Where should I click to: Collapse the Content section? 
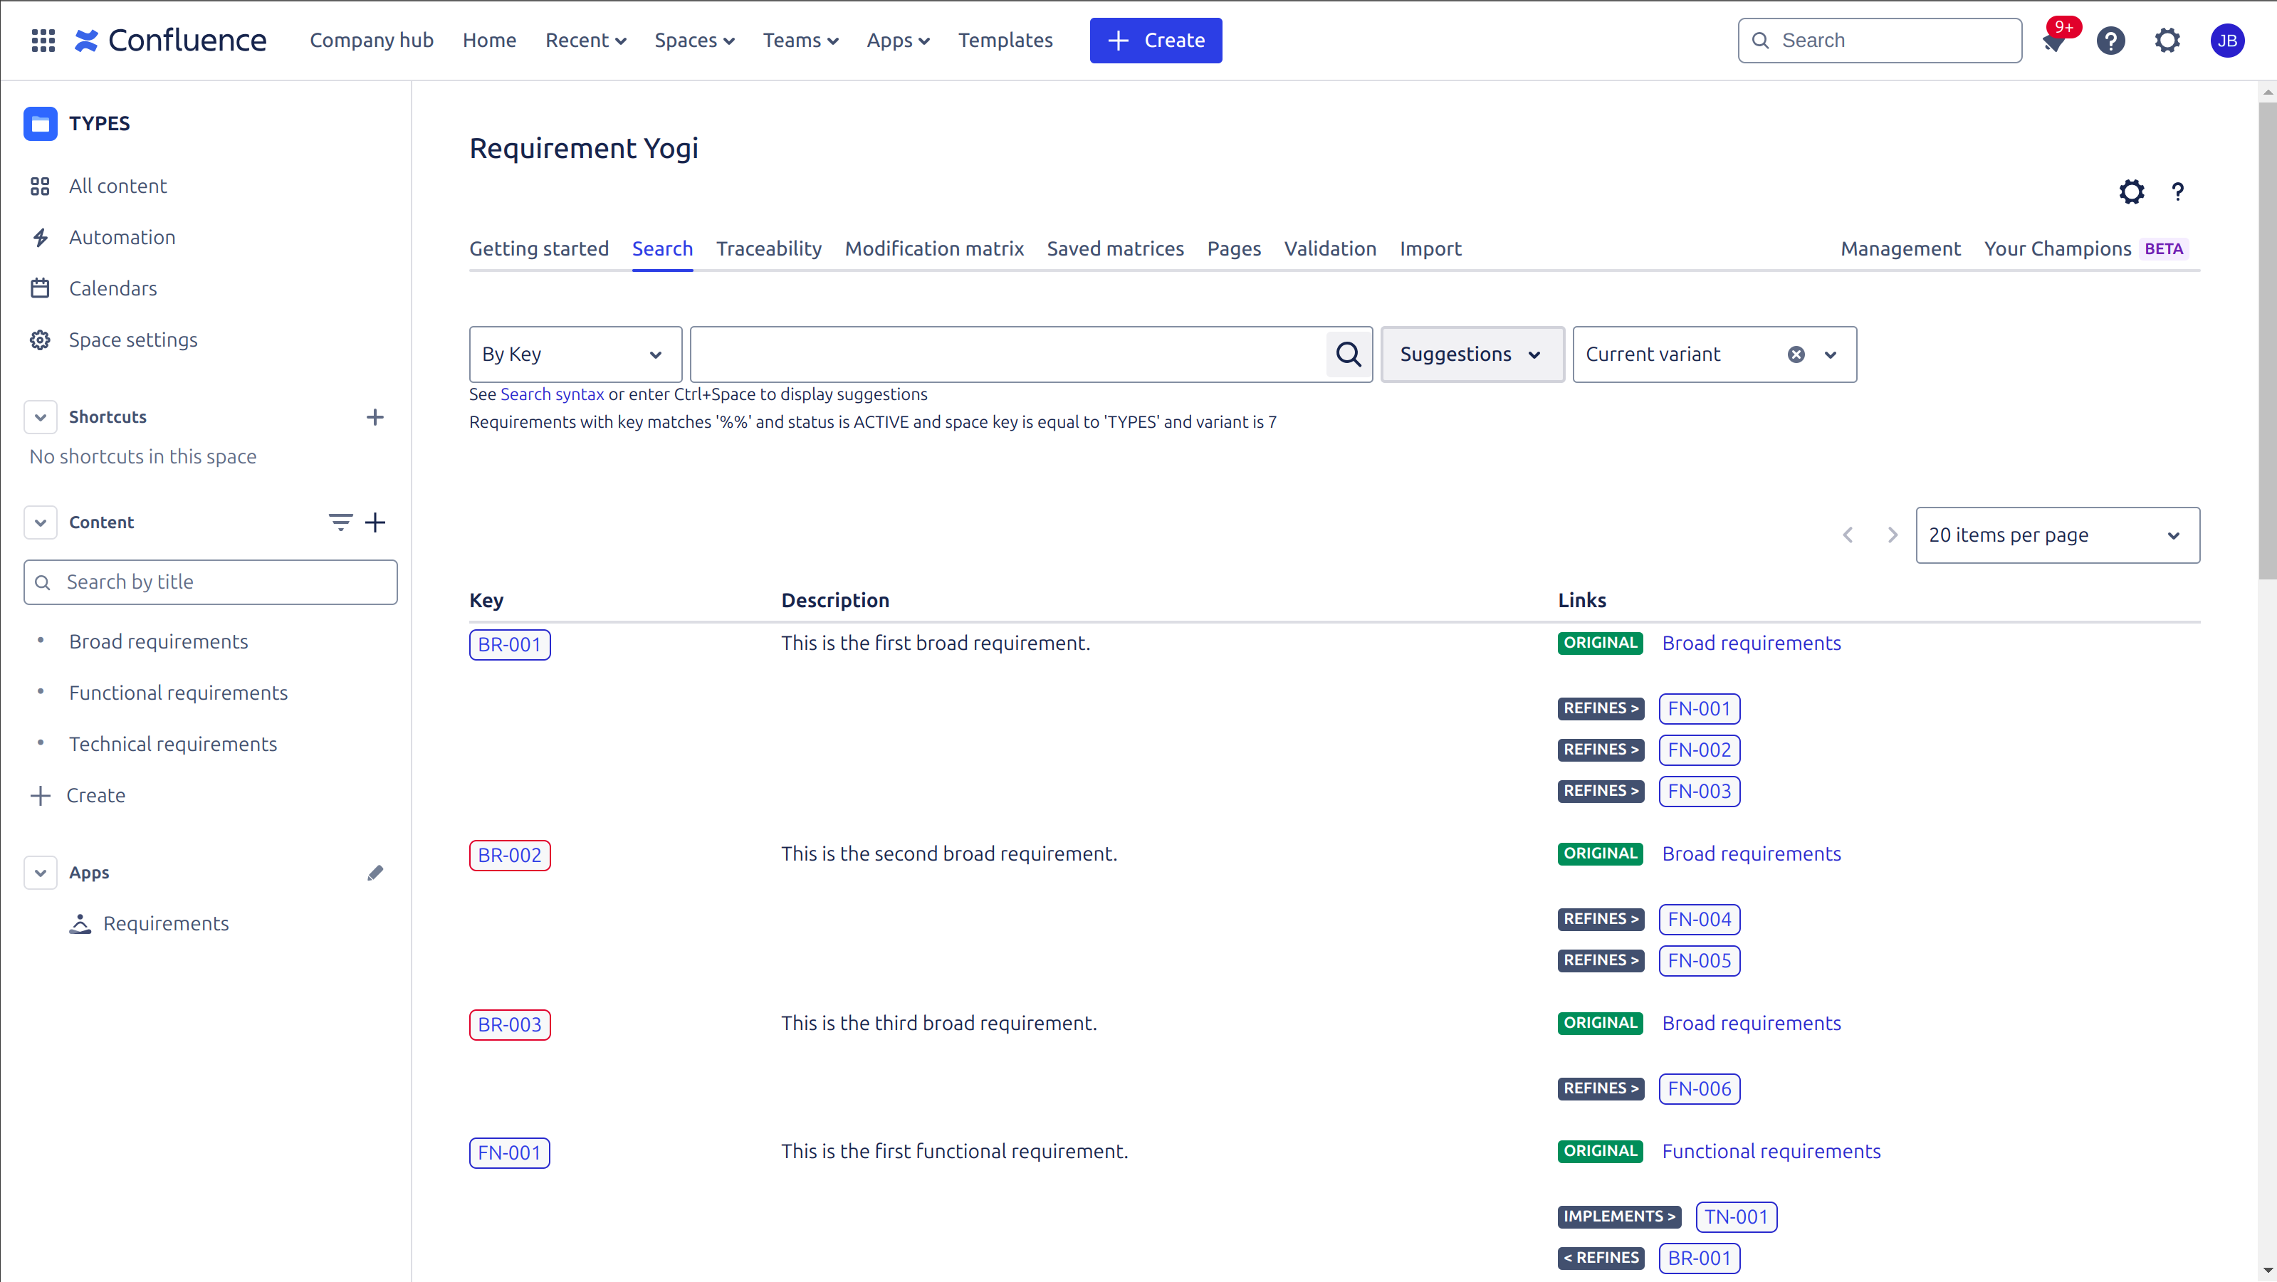[x=41, y=522]
